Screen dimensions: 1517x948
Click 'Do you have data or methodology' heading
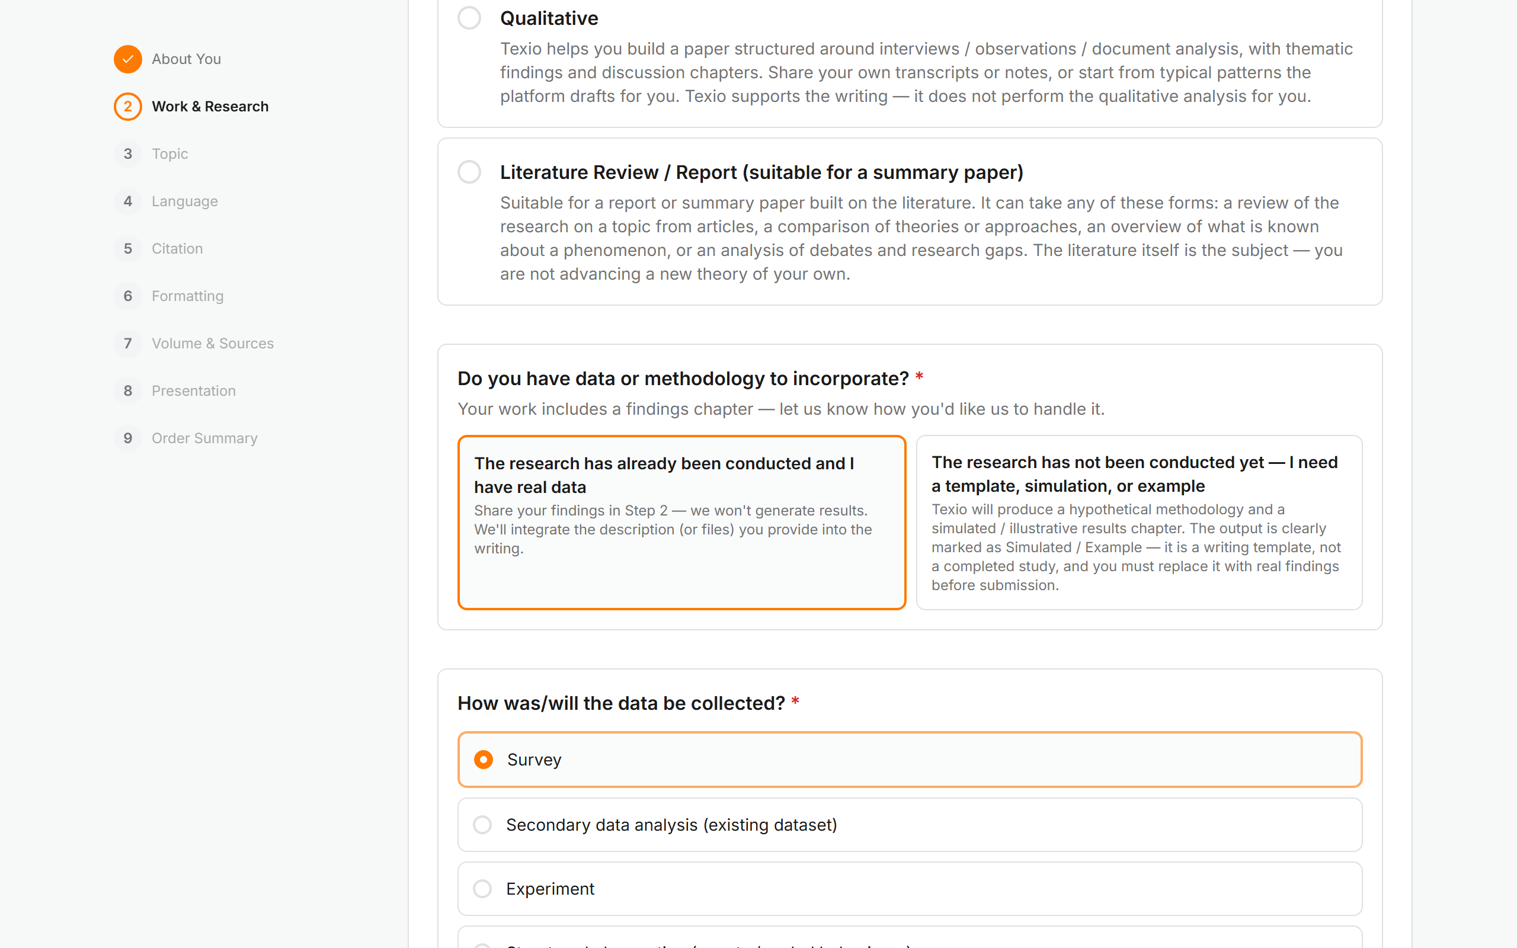tap(683, 379)
